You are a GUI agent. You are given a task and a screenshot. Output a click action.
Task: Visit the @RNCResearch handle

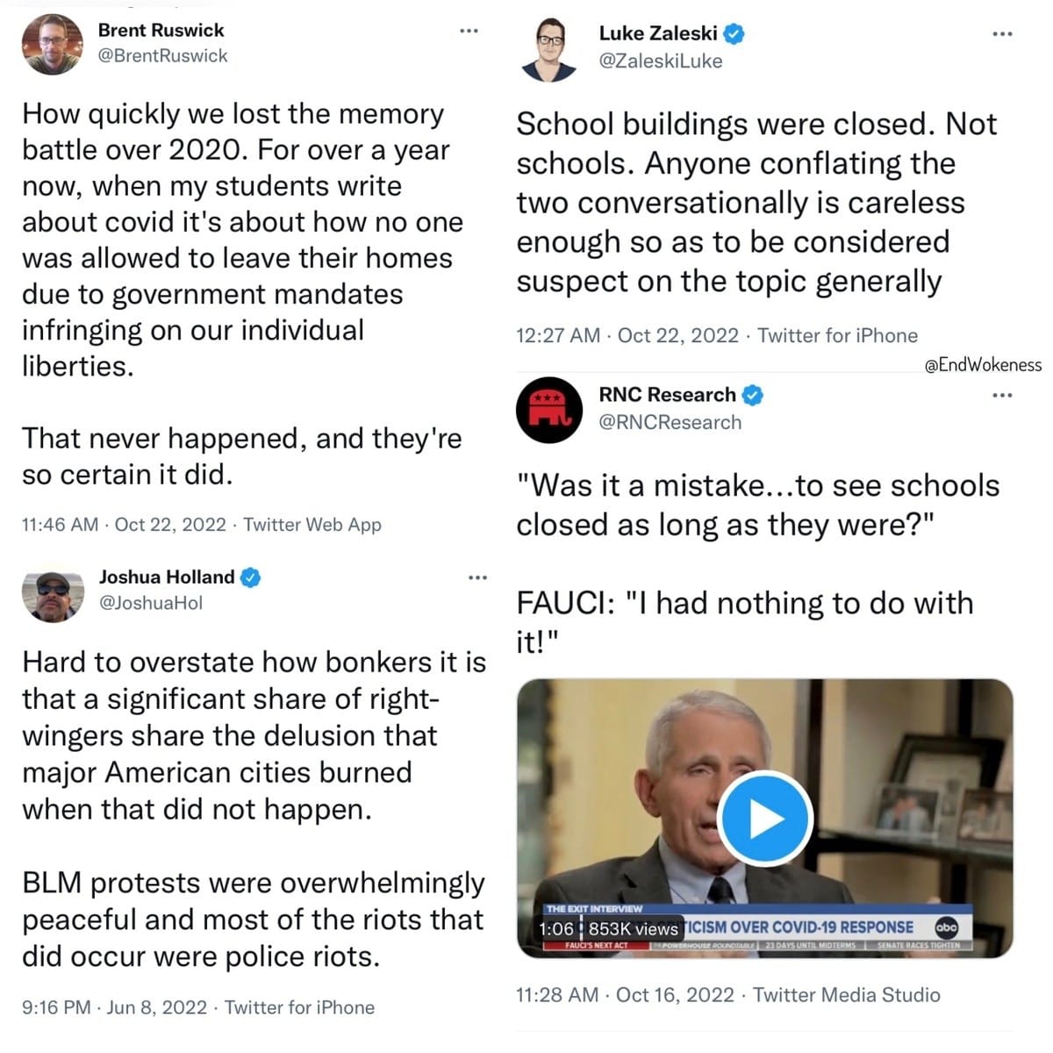point(670,423)
